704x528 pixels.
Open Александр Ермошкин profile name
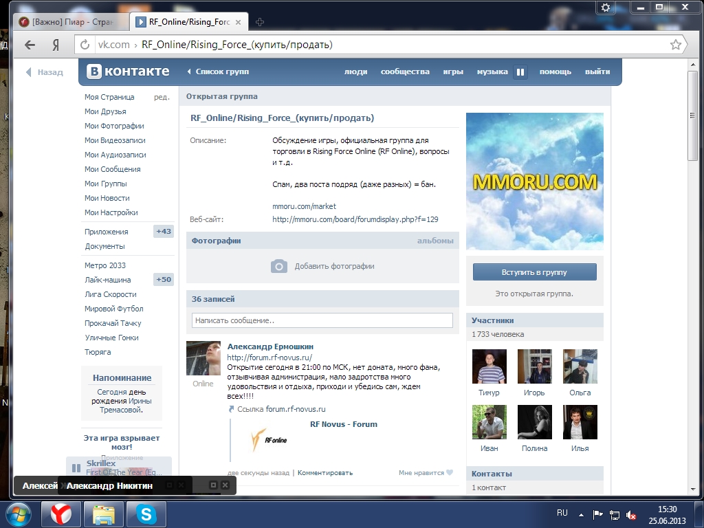pos(270,346)
